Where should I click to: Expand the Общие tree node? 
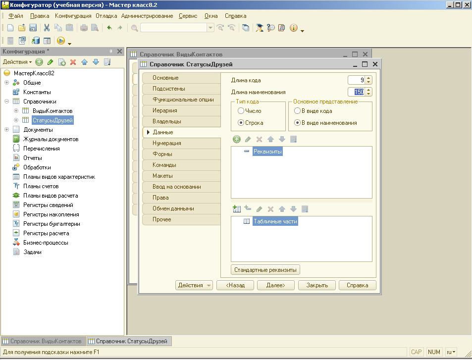point(7,83)
